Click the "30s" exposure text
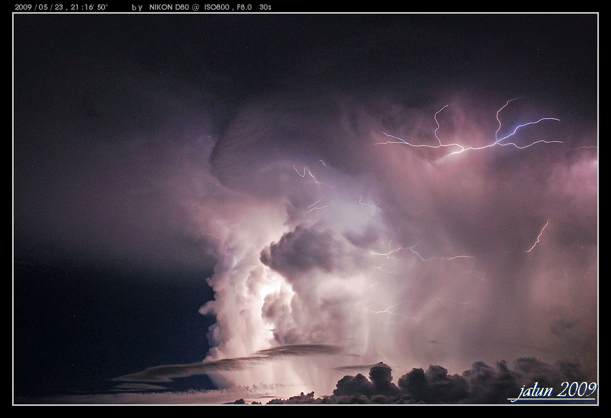 (265, 7)
